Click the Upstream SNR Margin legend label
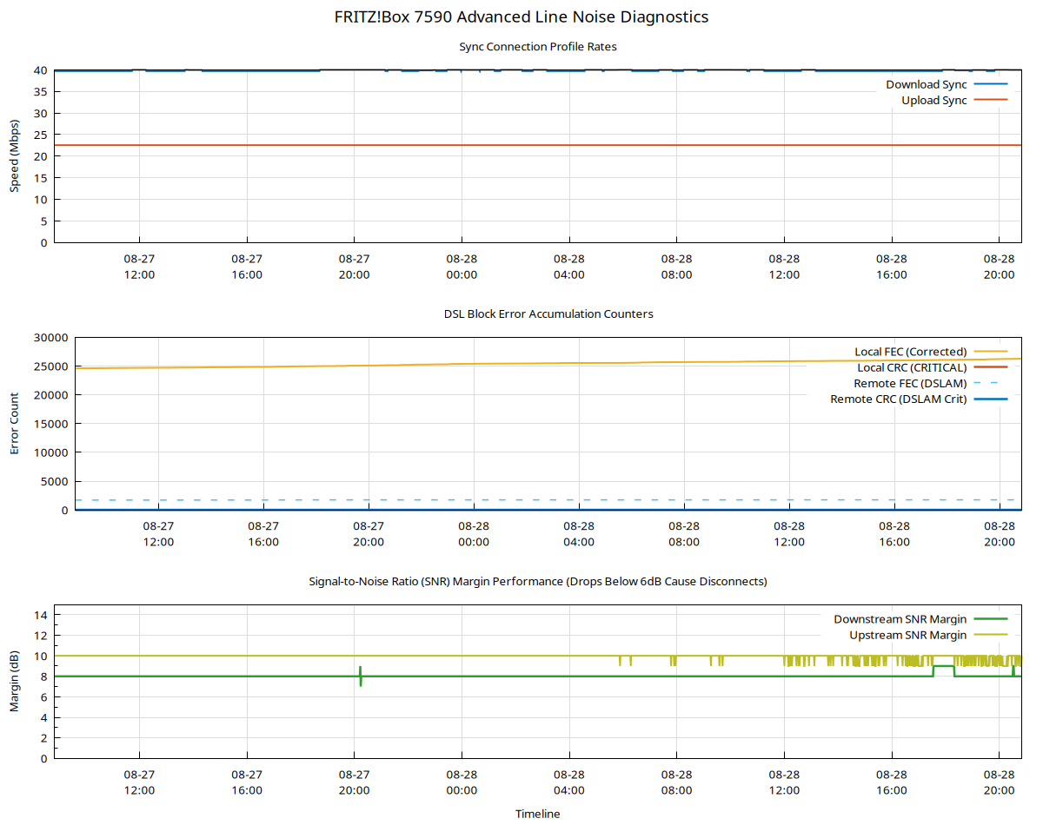This screenshot has height=825, width=1043. 908,635
